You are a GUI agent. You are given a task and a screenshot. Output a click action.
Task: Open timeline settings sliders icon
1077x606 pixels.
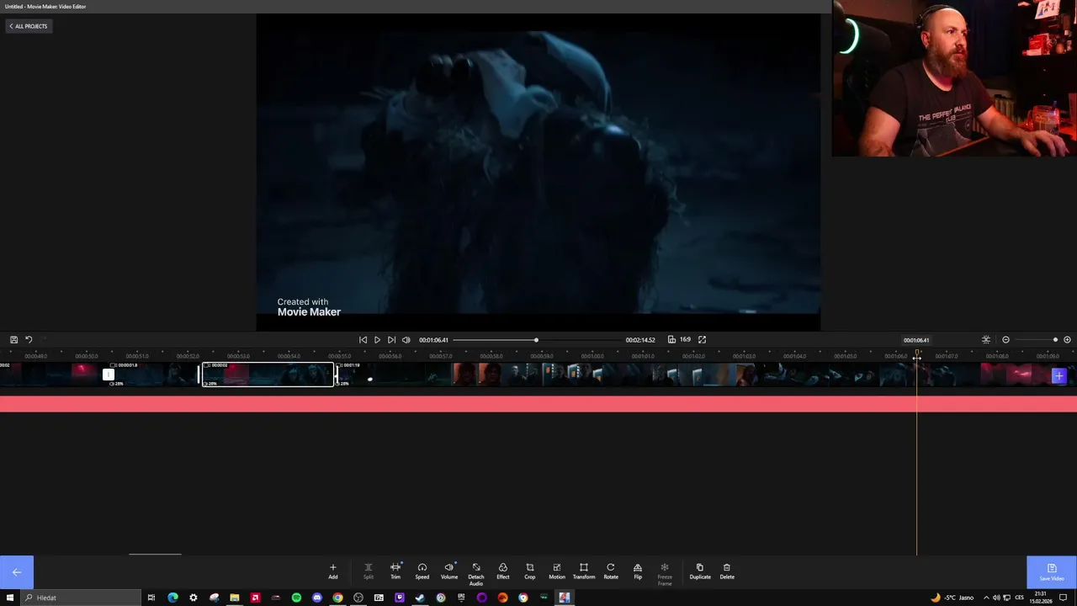986,339
